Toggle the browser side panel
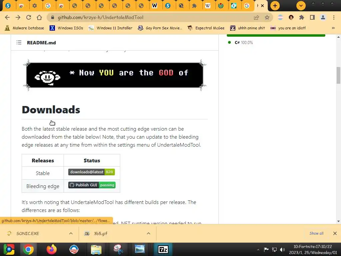341x256 pixels. click(312, 17)
